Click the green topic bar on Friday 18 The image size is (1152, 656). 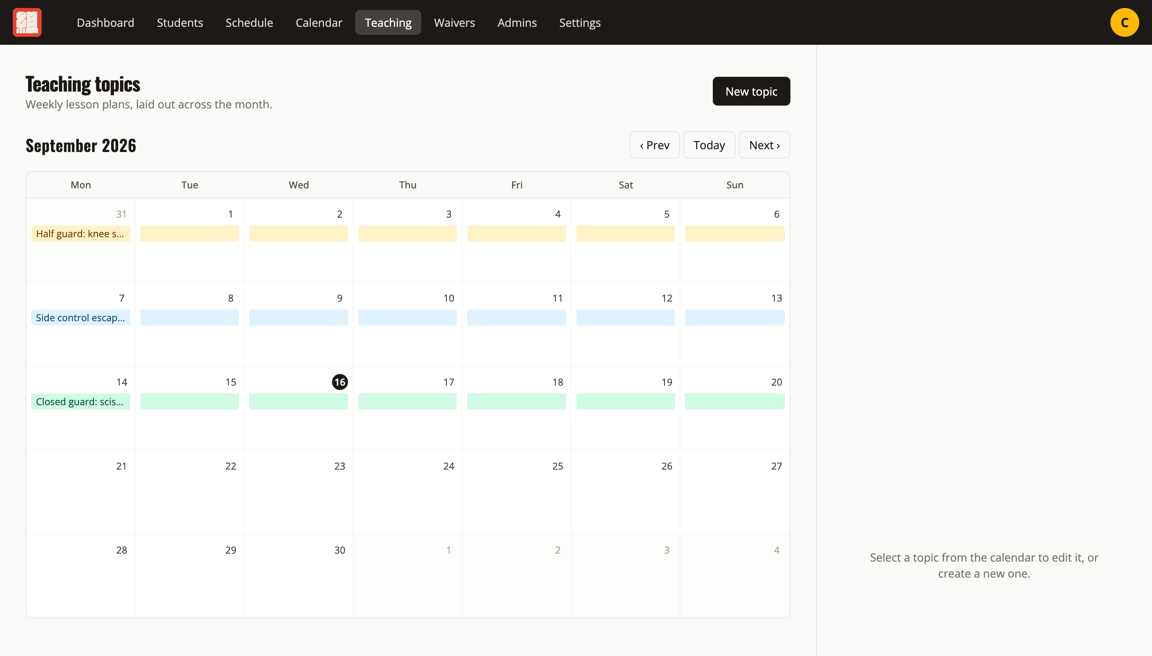tap(516, 402)
